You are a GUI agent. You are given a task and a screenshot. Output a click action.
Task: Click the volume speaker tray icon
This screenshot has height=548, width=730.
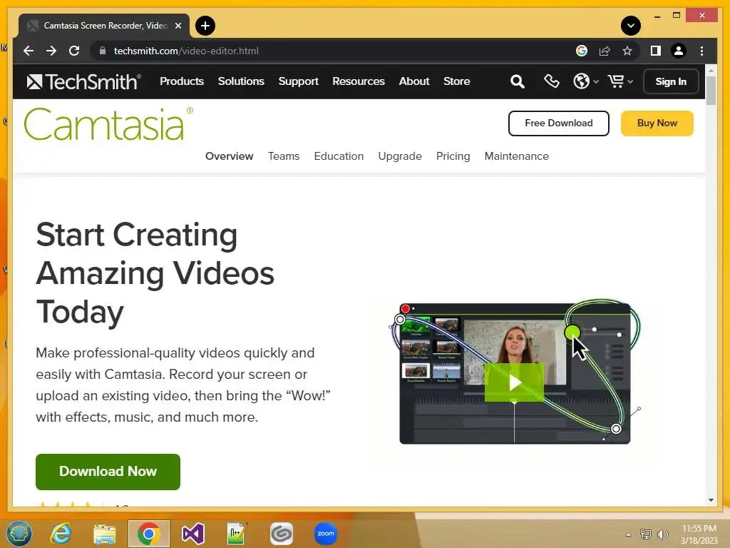coord(662,534)
